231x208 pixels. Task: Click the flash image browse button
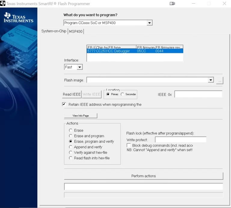[x=220, y=80]
